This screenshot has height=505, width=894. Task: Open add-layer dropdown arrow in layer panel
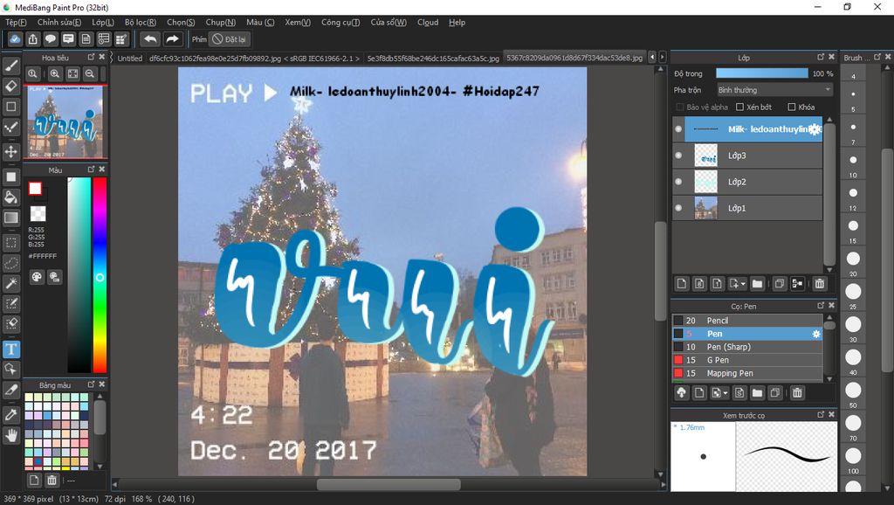[x=743, y=284]
